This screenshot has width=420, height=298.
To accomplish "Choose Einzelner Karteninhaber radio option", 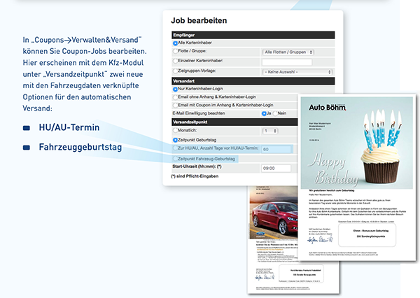I will [175, 62].
